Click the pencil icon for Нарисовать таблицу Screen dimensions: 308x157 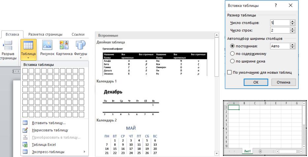tap(25, 130)
